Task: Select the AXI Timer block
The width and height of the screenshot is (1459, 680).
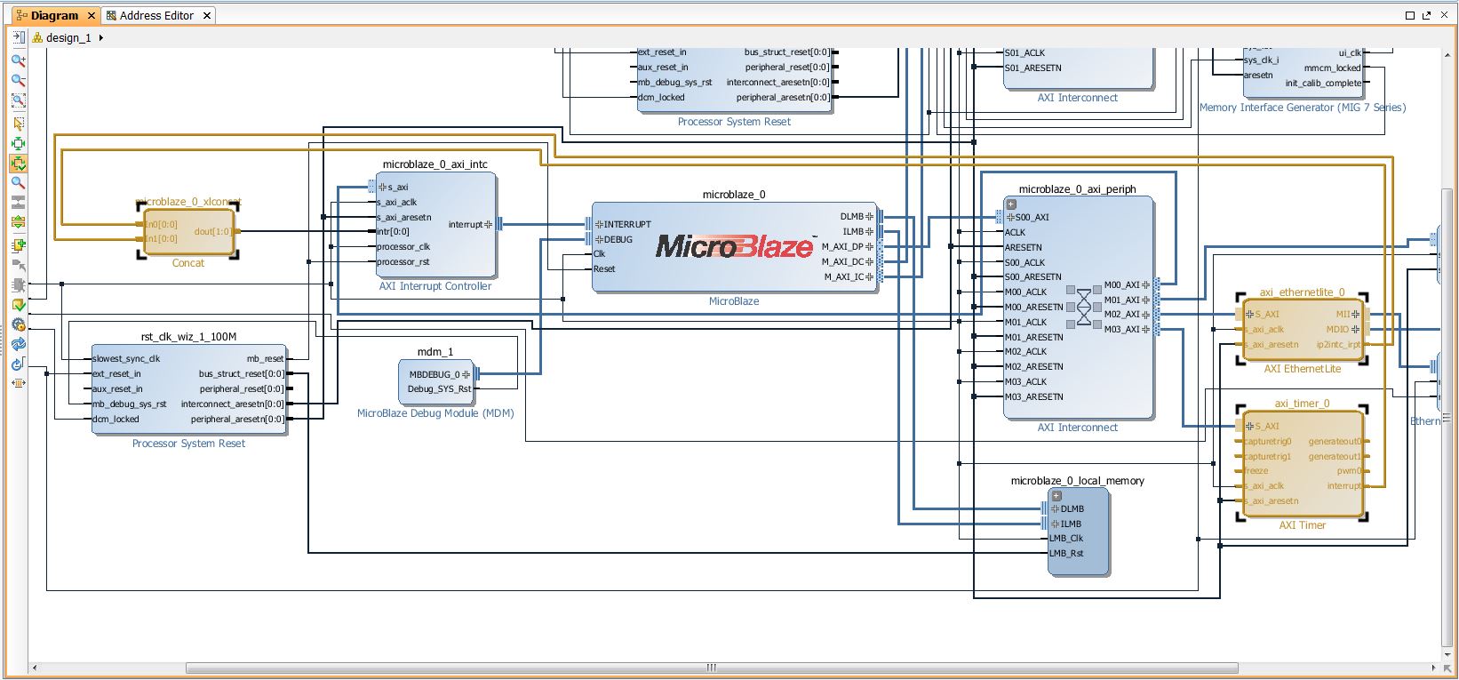Action: (1302, 463)
